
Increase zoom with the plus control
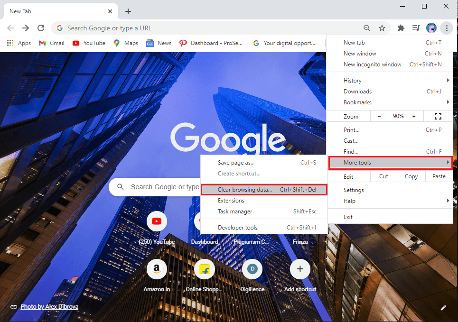[413, 116]
